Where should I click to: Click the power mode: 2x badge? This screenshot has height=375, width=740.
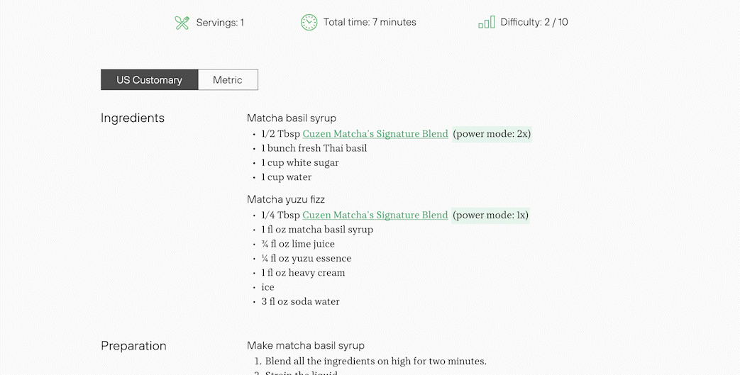click(492, 134)
